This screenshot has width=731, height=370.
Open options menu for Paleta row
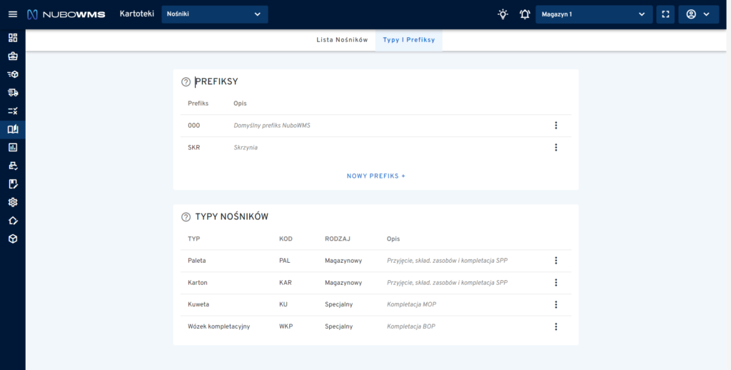point(555,261)
